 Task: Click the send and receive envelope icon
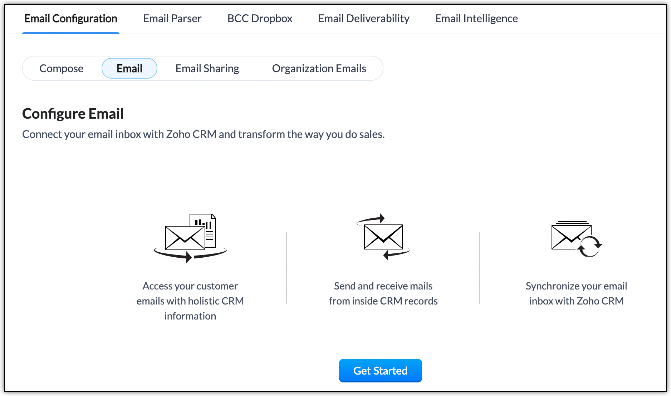tap(383, 237)
